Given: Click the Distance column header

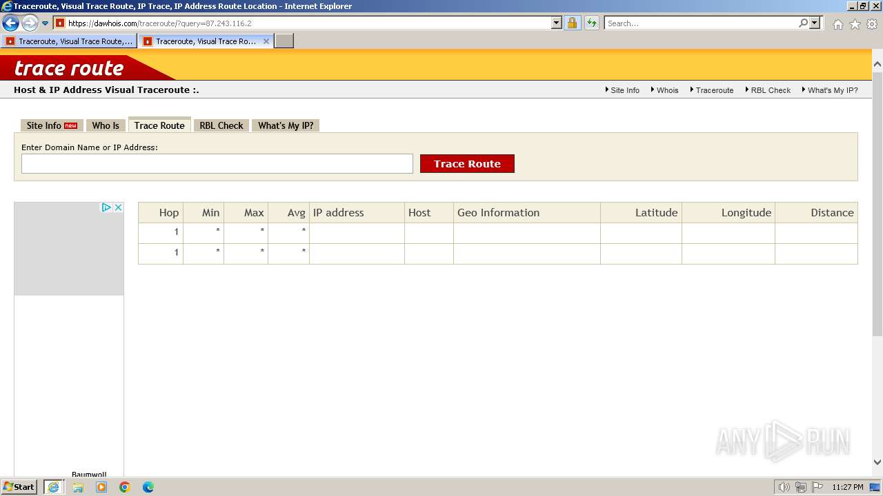Looking at the screenshot, I should click(x=817, y=213).
